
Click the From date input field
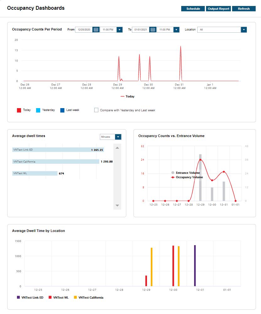pos(84,30)
